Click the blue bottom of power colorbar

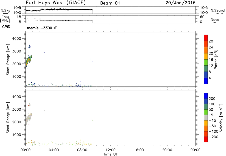pyautogui.click(x=206, y=81)
